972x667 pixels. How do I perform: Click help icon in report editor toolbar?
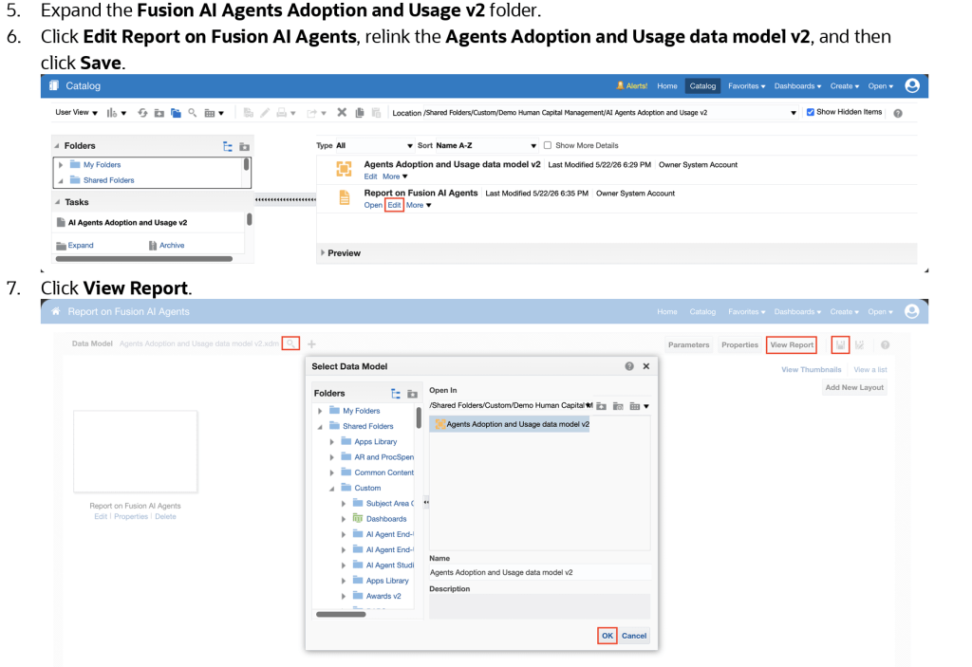point(886,344)
